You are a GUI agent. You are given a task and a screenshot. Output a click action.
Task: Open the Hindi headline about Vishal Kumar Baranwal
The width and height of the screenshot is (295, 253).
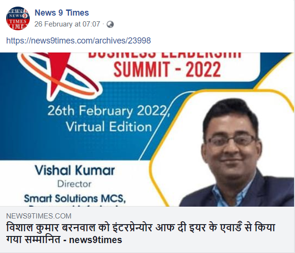[x=141, y=234]
